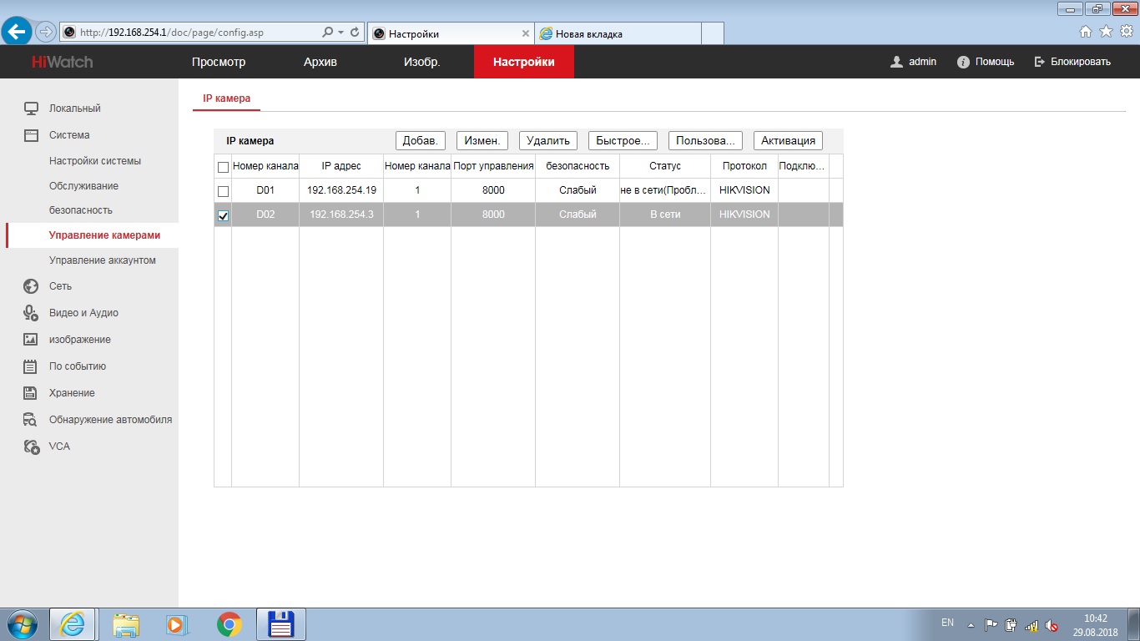Viewport: 1140px width, 641px height.
Task: Click the power plug tray icon
Action: coord(1011,625)
